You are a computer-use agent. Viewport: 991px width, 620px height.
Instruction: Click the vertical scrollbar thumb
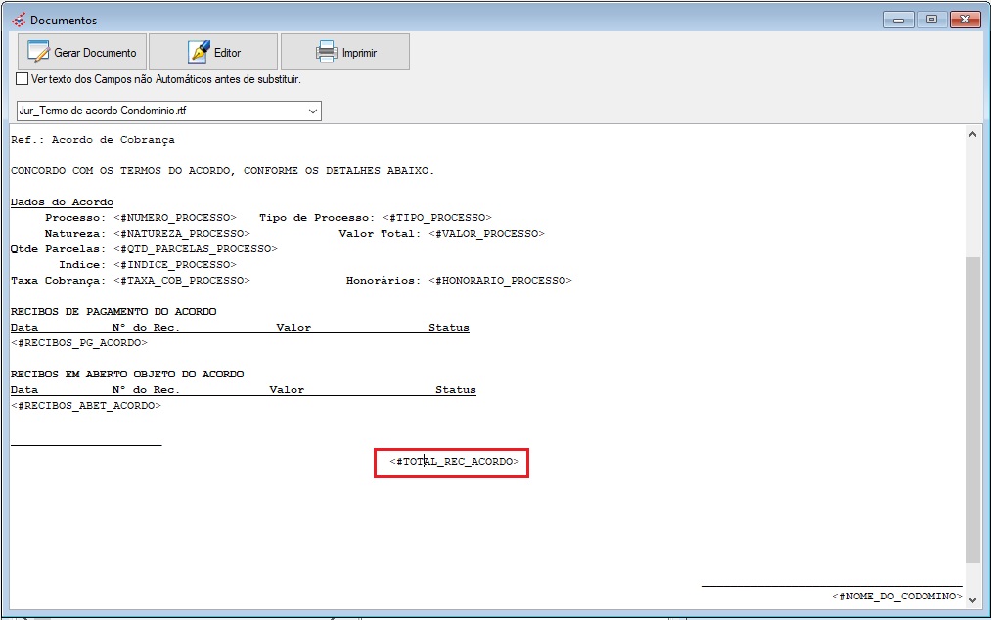tap(972, 411)
